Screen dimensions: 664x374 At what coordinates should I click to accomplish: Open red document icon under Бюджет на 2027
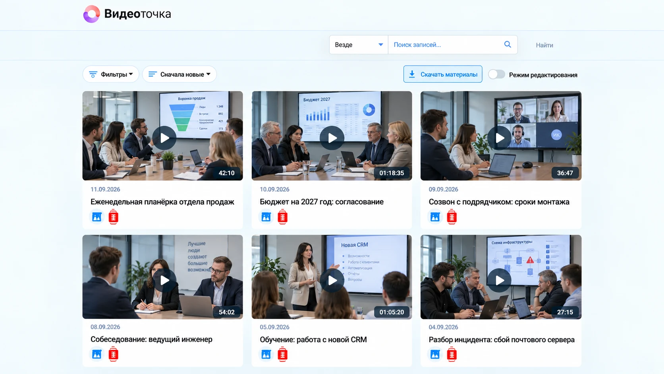coord(283,217)
